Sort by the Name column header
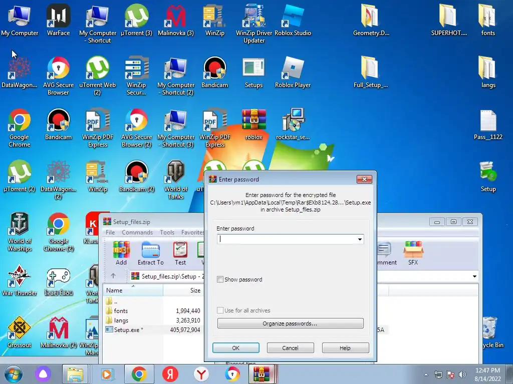 point(133,290)
